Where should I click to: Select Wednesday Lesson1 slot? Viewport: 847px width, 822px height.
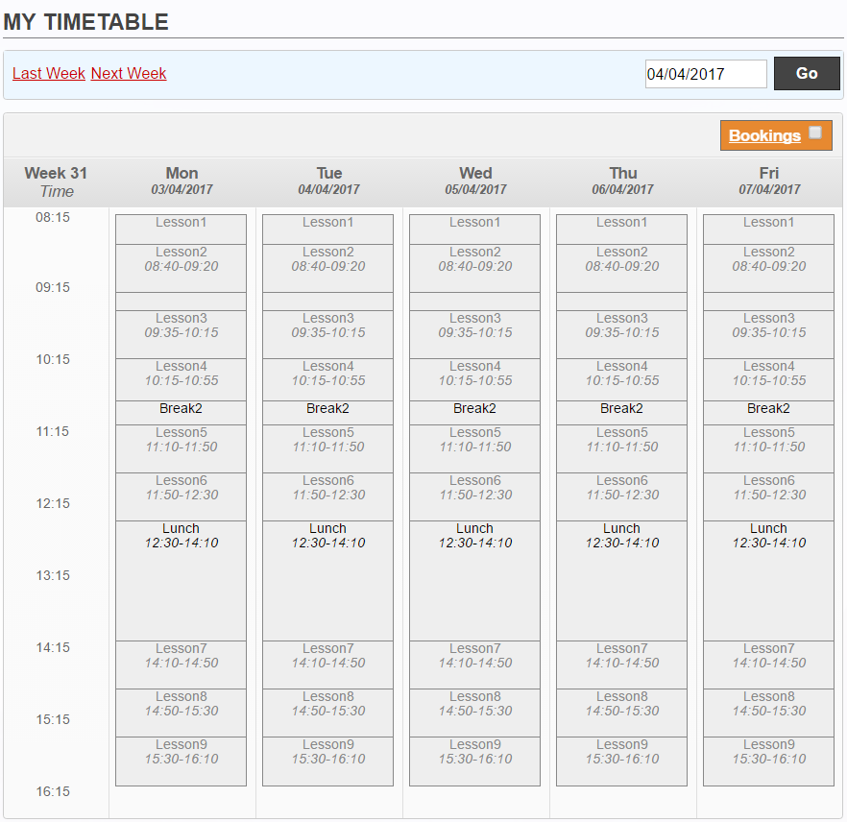474,230
